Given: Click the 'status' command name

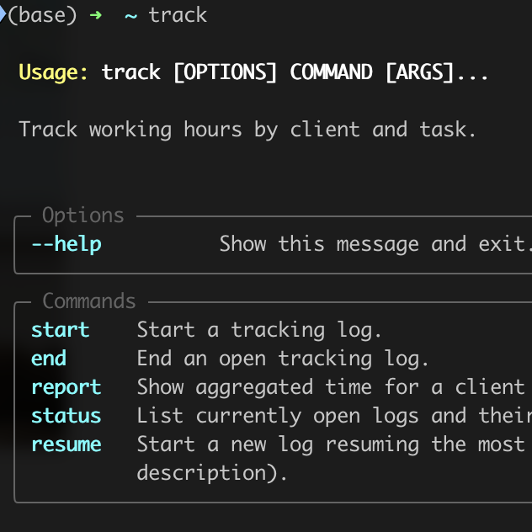Looking at the screenshot, I should click(x=66, y=416).
